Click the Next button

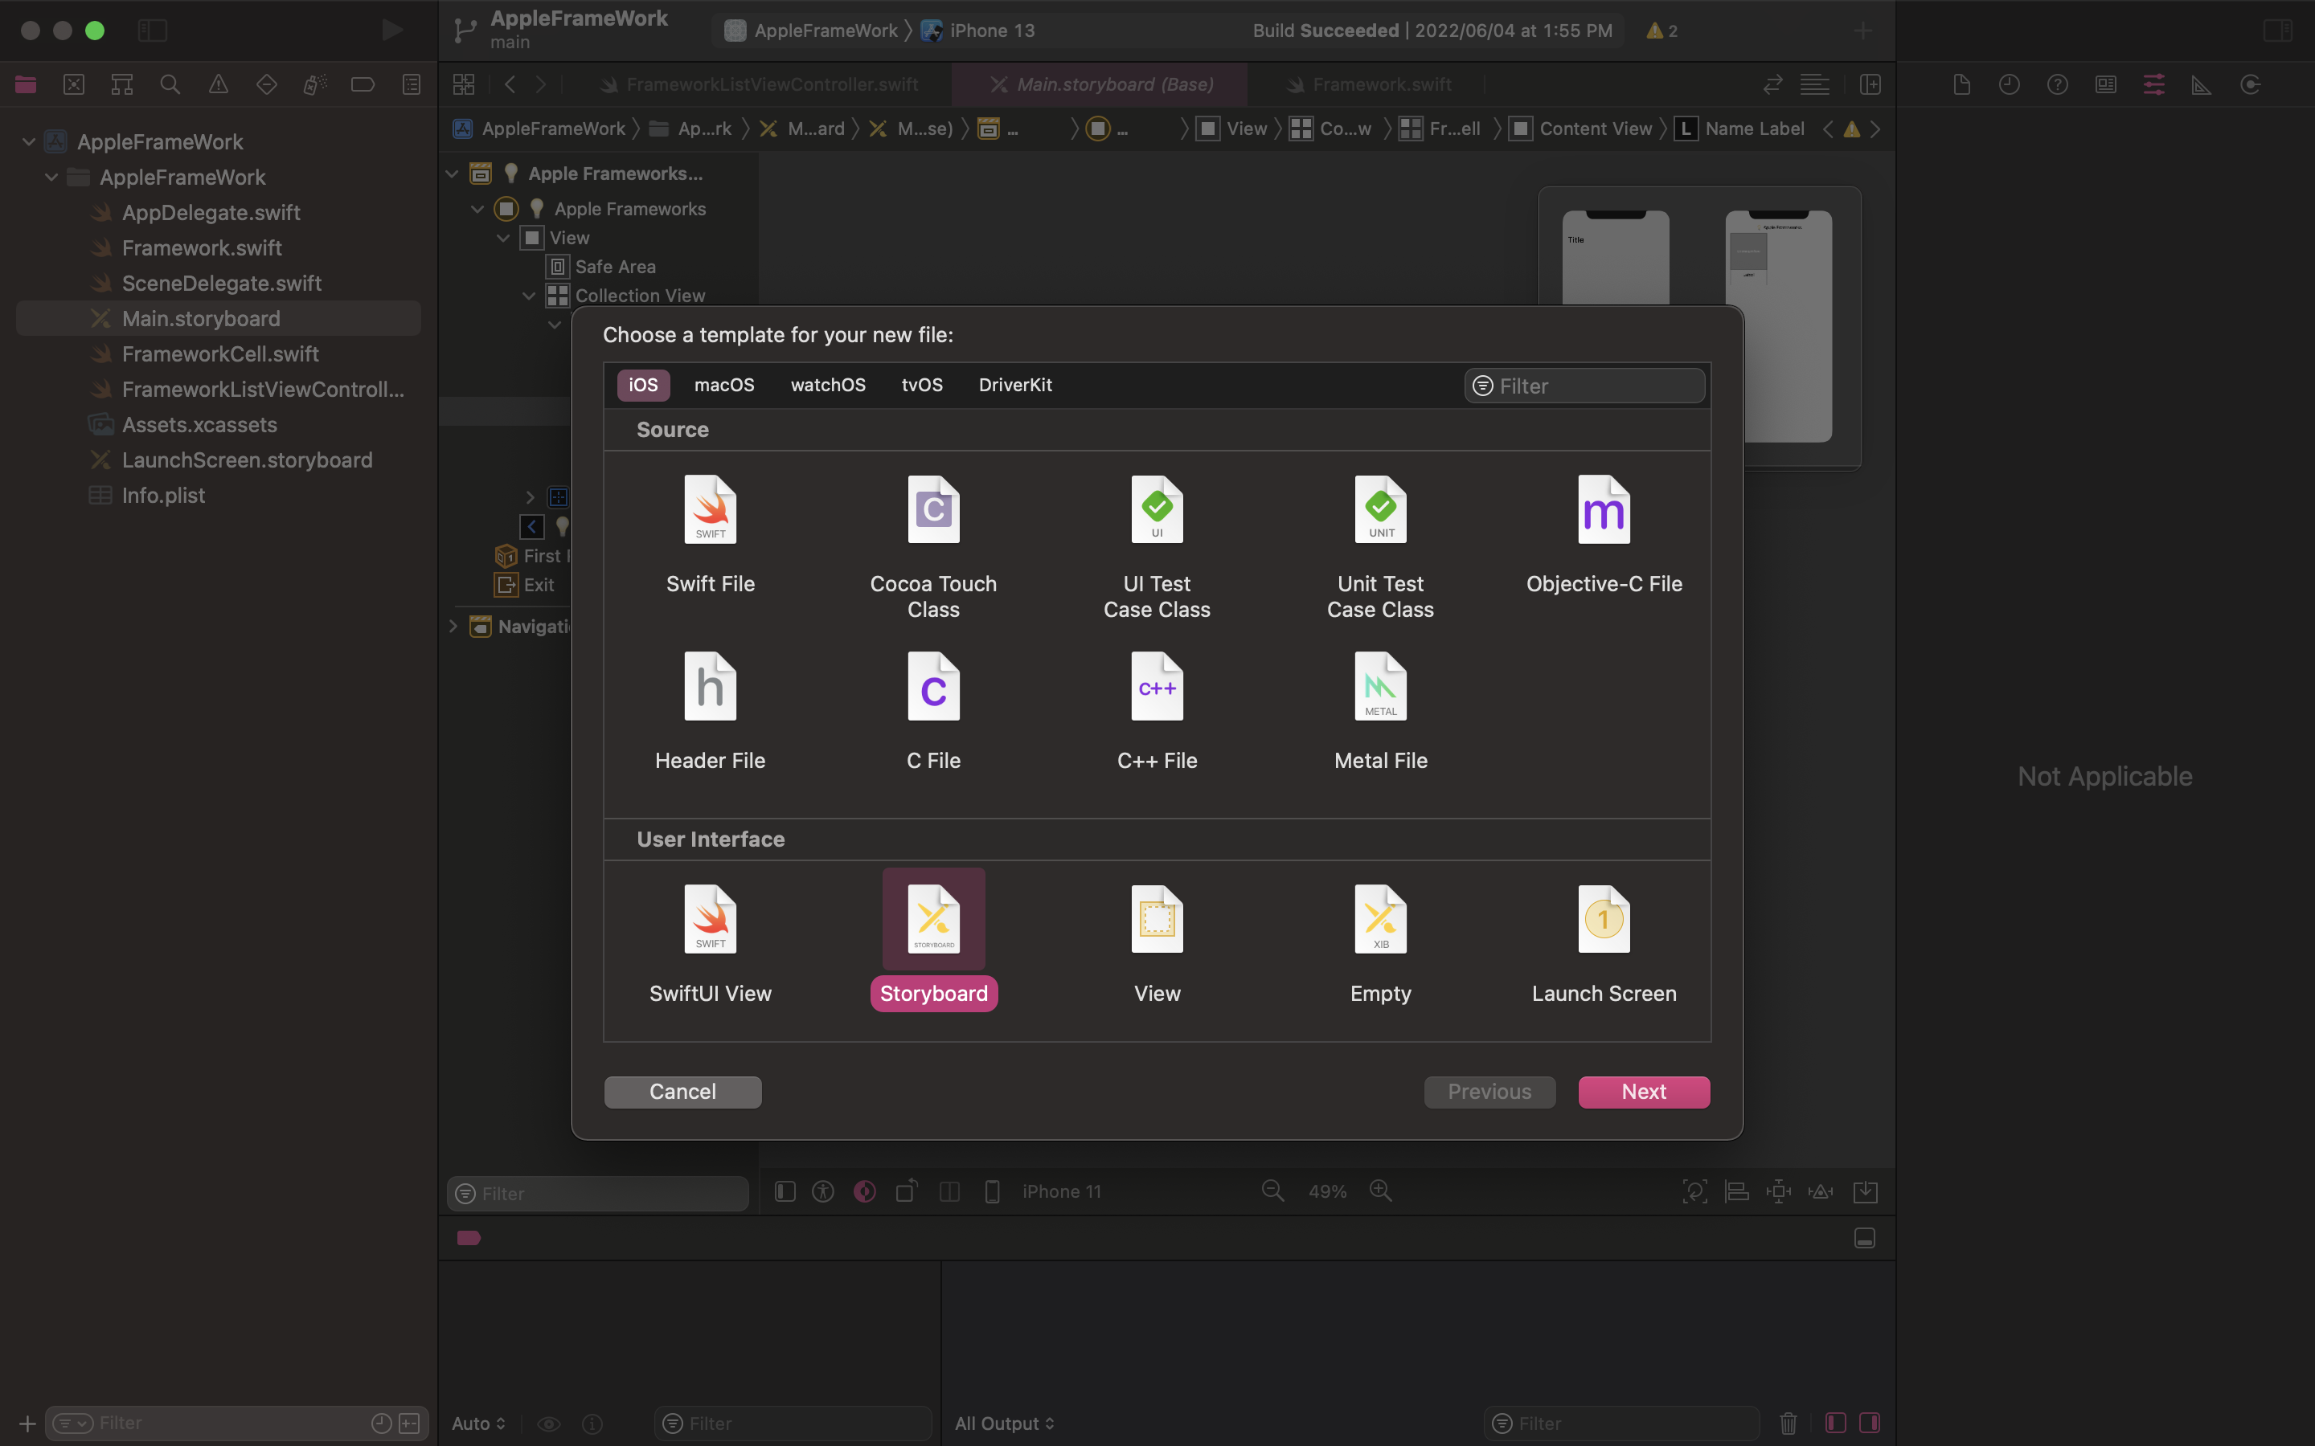(1642, 1091)
